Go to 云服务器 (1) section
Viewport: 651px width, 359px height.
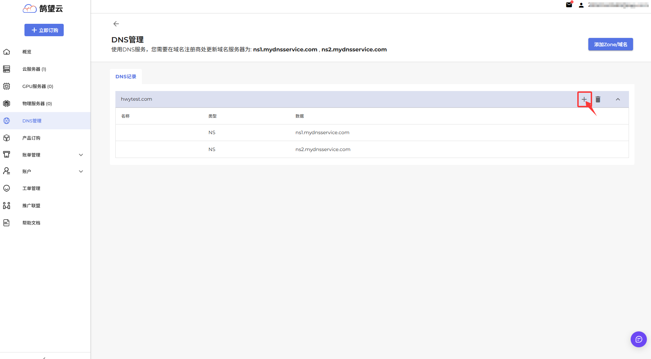click(x=34, y=69)
